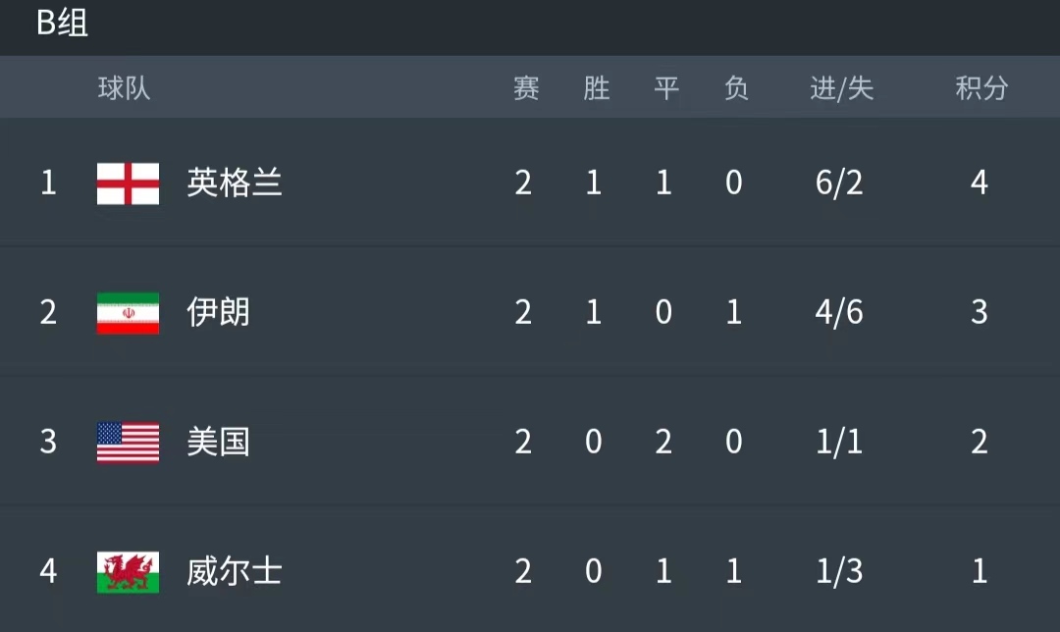Click Iran's goal ratio 4/6

pyautogui.click(x=839, y=313)
